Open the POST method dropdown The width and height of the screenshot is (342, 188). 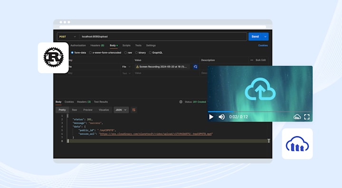(x=67, y=37)
